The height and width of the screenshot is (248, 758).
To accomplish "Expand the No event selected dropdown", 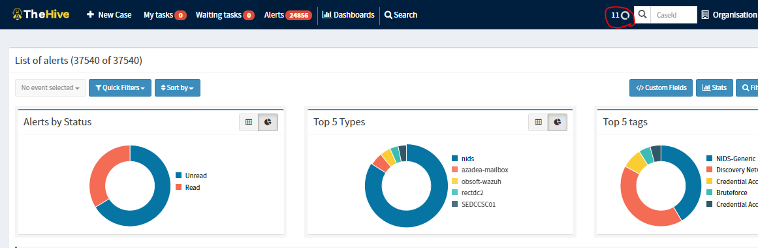I will click(x=51, y=88).
